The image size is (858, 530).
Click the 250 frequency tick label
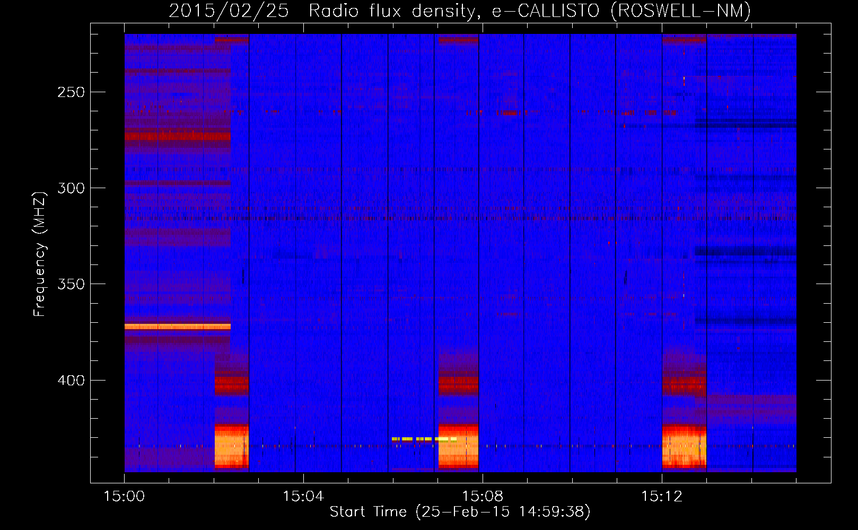pos(71,92)
